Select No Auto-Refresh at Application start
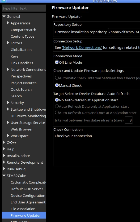The height and width of the screenshot is (222, 140). pos(57,100)
